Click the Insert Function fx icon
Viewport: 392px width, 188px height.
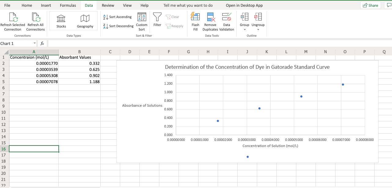pos(42,43)
